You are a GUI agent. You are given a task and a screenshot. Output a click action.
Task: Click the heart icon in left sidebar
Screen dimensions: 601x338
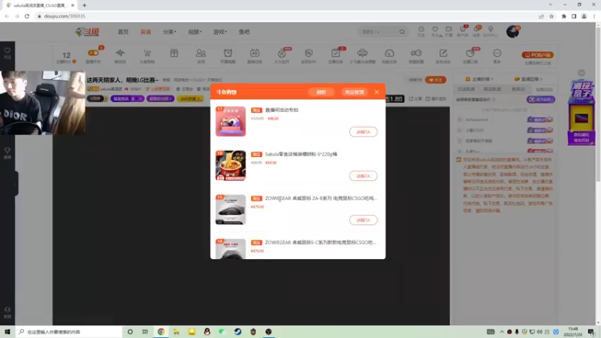point(8,50)
